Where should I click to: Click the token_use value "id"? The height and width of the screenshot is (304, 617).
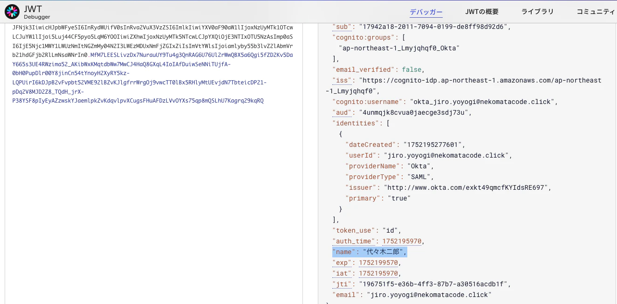click(x=390, y=230)
